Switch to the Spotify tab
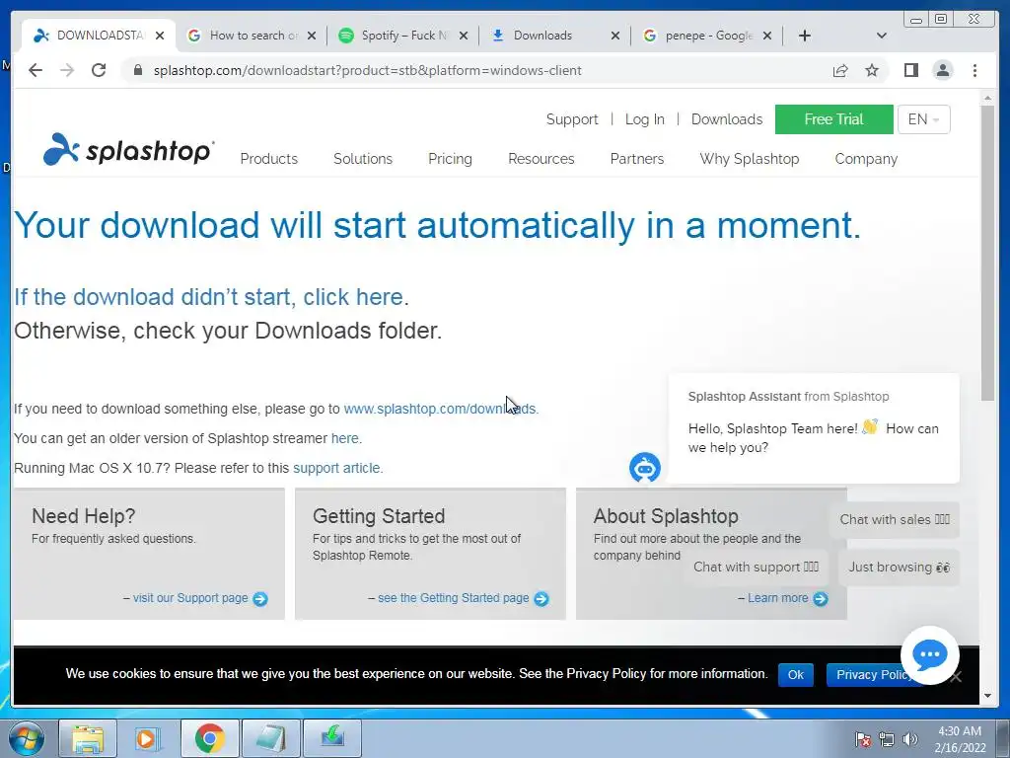This screenshot has height=758, width=1010. [403, 36]
